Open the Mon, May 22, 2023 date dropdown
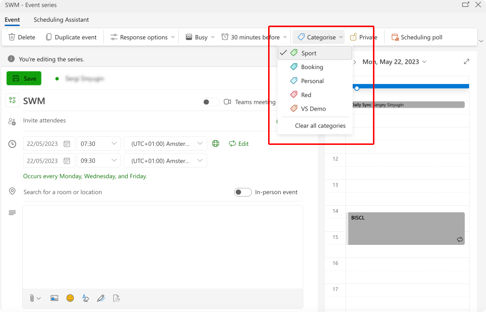 [394, 62]
